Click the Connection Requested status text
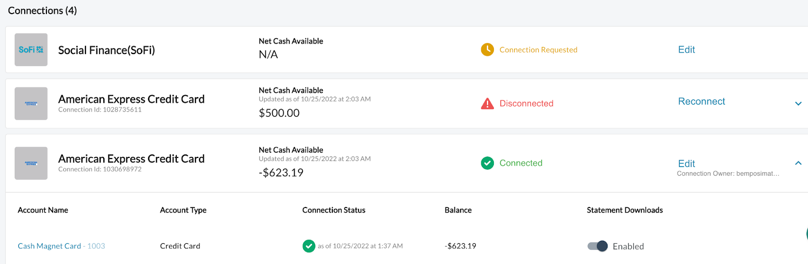 click(538, 49)
